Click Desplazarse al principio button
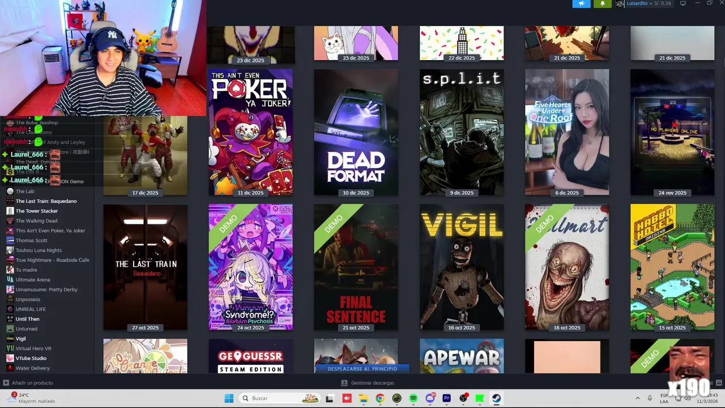 [x=362, y=368]
